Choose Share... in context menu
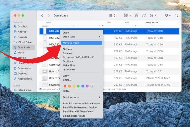This screenshot has width=190, height=127. (x=82, y=80)
